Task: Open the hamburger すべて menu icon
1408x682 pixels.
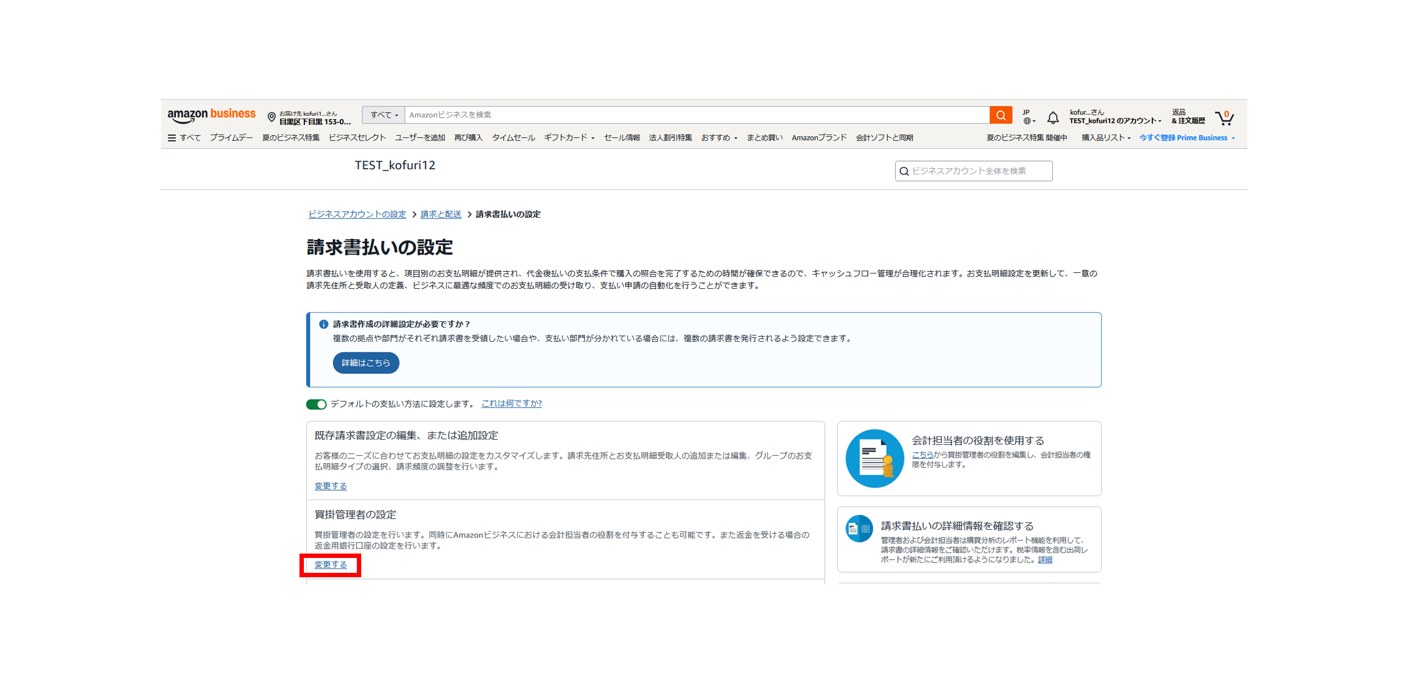Action: point(172,138)
